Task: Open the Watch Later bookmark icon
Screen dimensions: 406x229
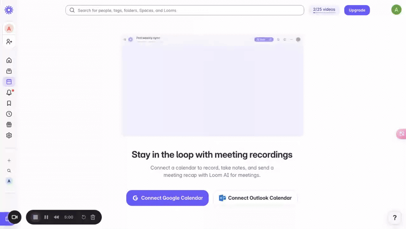Action: (x=9, y=103)
